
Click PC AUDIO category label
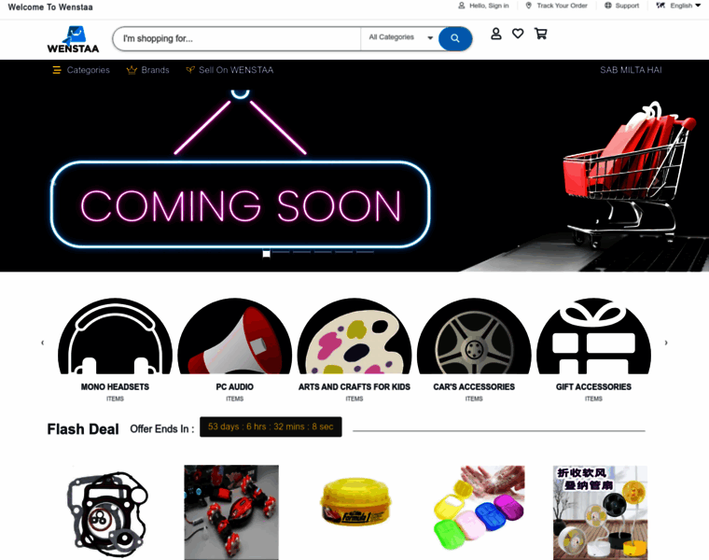pyautogui.click(x=235, y=386)
